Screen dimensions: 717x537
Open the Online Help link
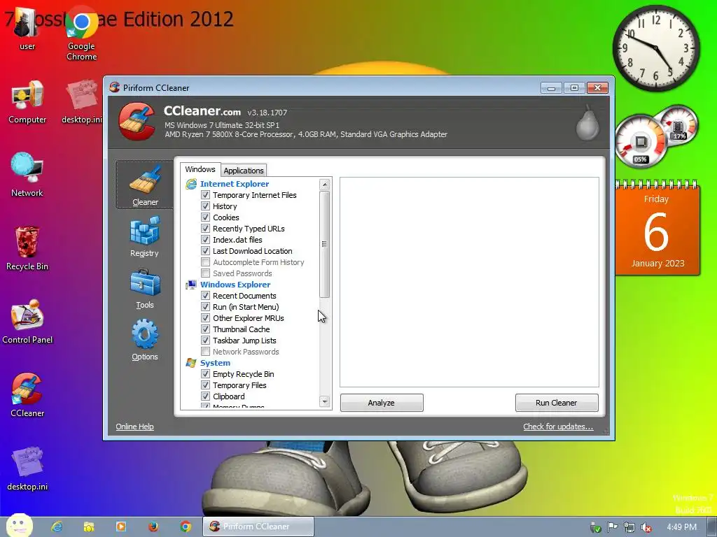pos(134,427)
